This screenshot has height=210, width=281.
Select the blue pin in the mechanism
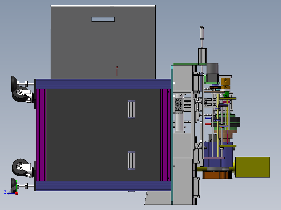point(208,118)
